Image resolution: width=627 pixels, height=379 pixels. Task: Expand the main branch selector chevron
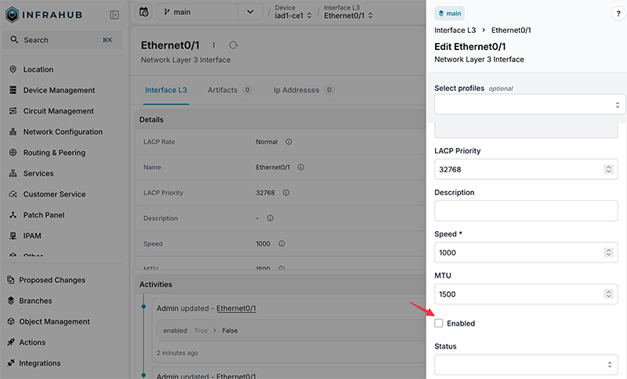click(x=250, y=12)
